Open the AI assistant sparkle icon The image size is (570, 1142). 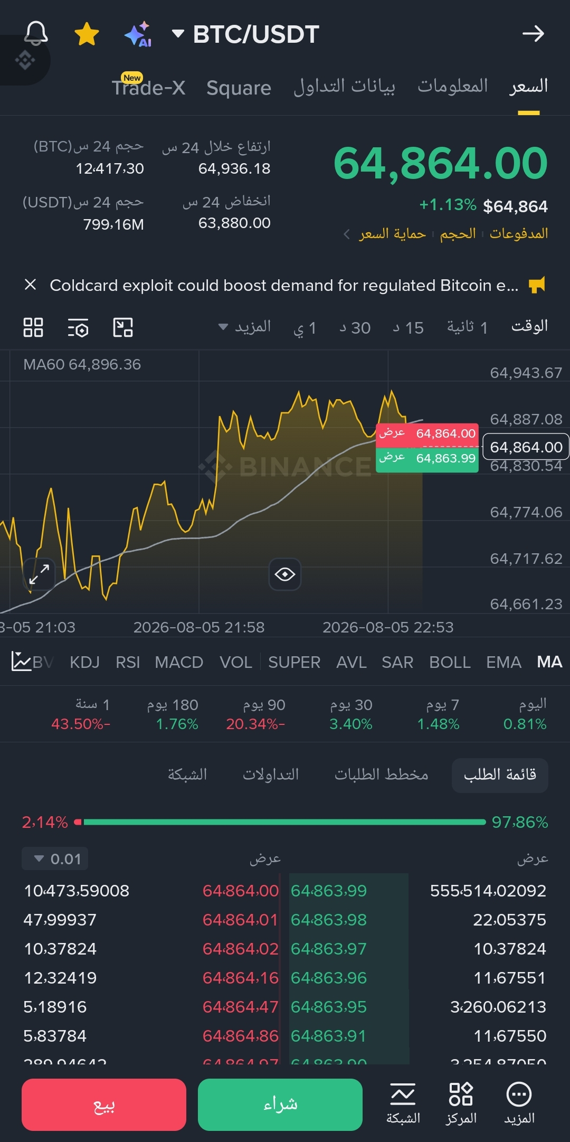tap(138, 34)
